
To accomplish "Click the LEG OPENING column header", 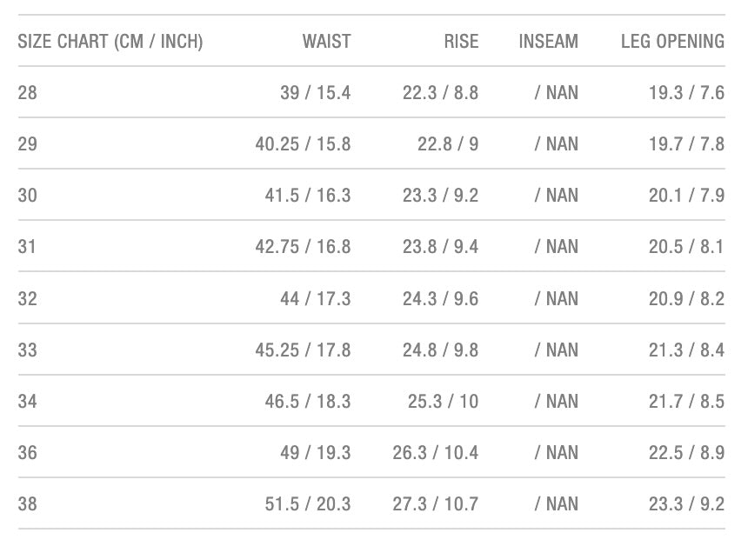I will 672,41.
